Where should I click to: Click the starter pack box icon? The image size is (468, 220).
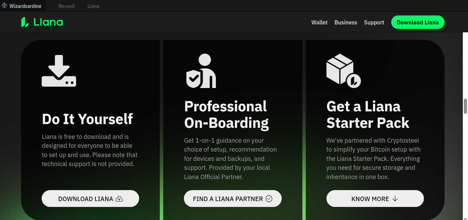tap(343, 71)
